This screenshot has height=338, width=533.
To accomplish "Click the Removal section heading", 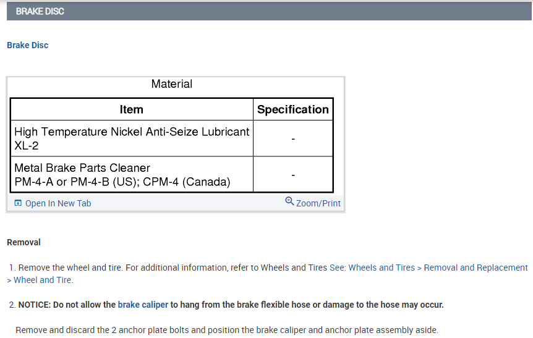I will coord(23,242).
